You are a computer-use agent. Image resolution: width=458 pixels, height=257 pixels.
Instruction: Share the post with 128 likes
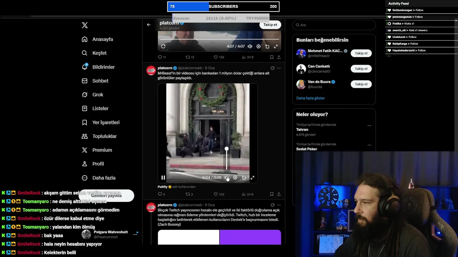coord(279,57)
